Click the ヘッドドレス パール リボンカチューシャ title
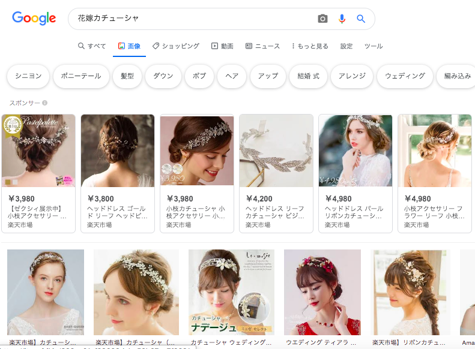The width and height of the screenshot is (475, 349). (354, 212)
